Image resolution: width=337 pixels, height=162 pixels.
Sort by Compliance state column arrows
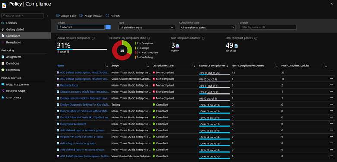(x=194, y=65)
